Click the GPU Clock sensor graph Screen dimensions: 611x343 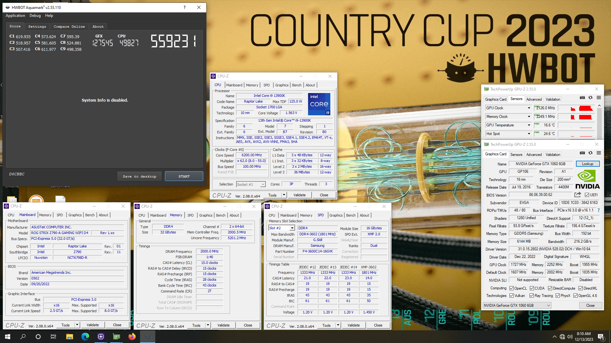click(576, 108)
